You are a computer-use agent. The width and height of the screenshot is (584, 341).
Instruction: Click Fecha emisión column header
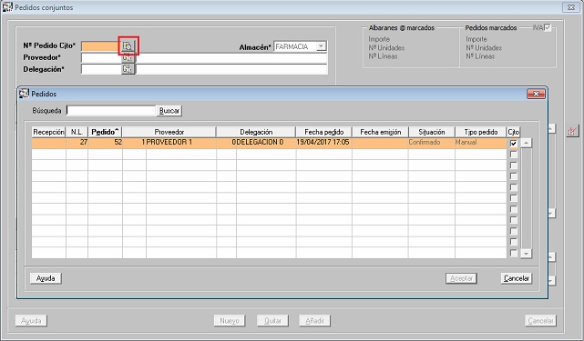click(x=380, y=132)
